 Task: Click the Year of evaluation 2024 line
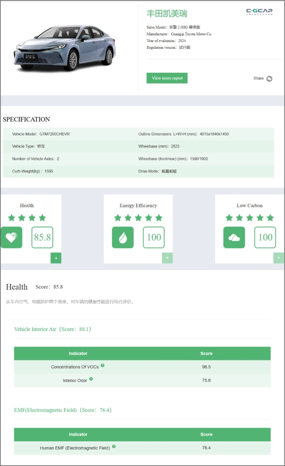tap(166, 41)
